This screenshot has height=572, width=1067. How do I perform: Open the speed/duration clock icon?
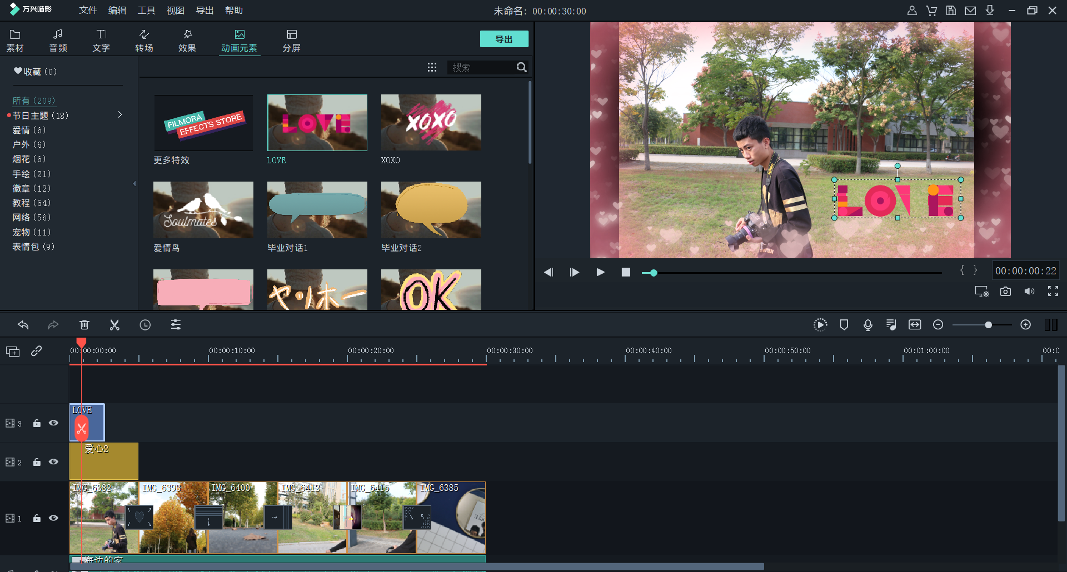click(145, 325)
